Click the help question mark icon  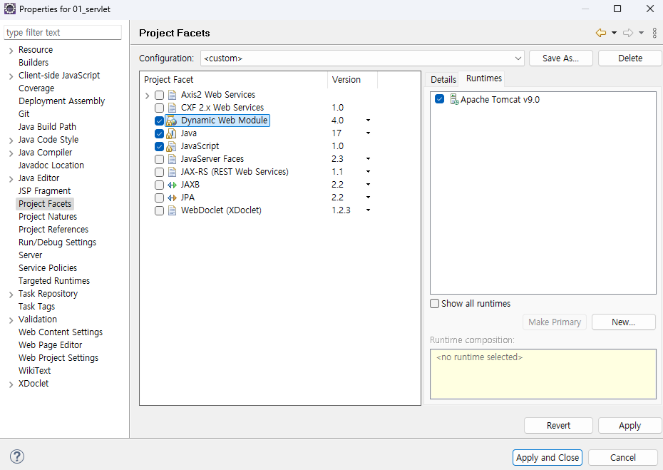click(17, 456)
